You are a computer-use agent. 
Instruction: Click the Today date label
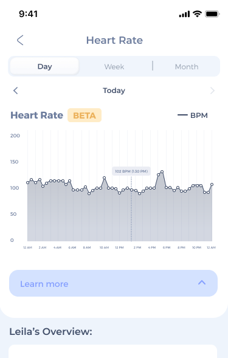[114, 91]
